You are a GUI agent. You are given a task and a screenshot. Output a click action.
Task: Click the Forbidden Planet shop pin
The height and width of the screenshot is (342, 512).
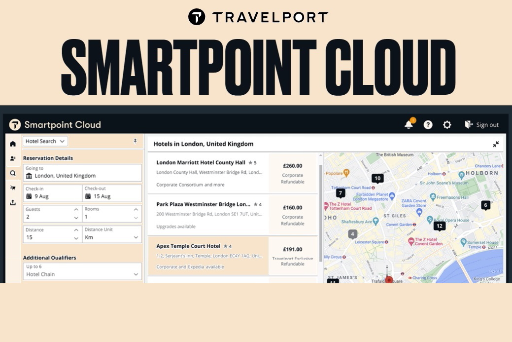point(392,196)
